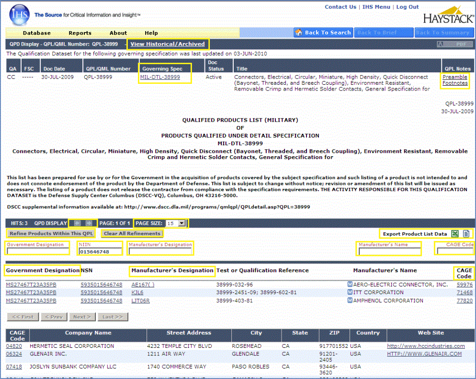Click the Last page button
Viewport: 476px width, 379px height.
coord(113,317)
